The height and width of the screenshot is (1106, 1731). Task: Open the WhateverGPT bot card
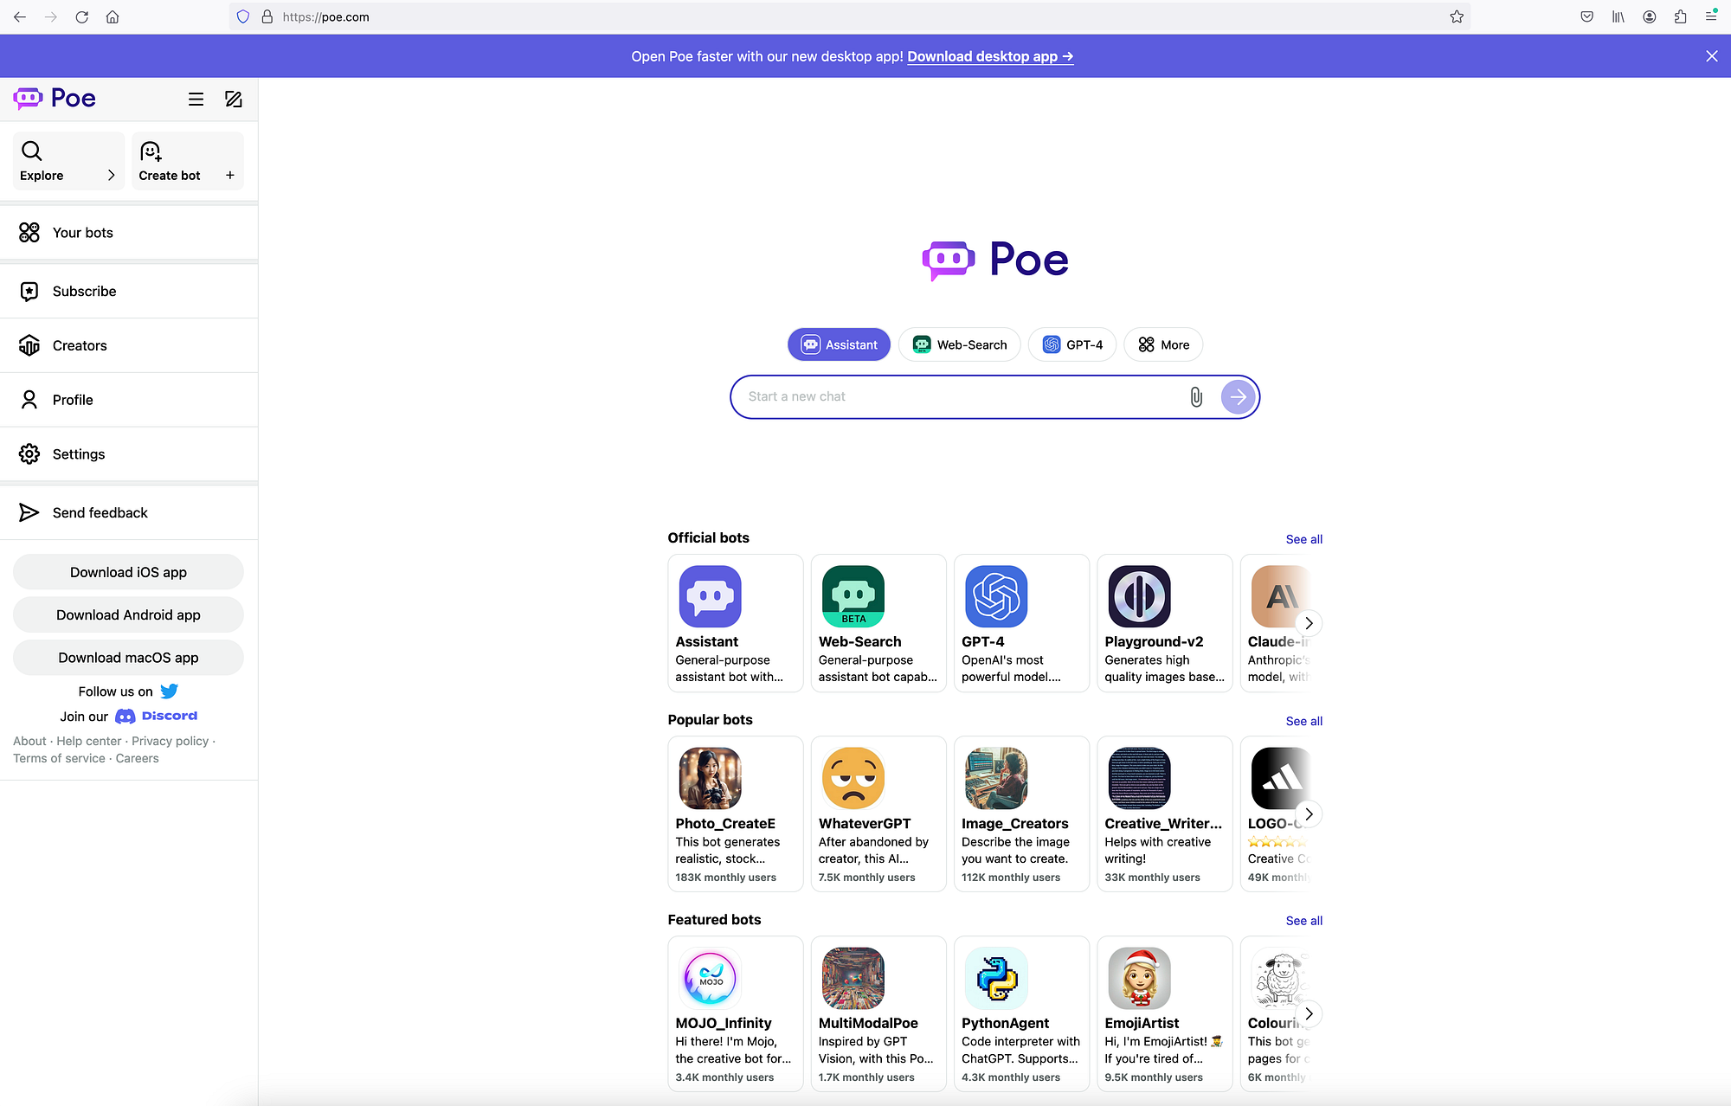click(x=878, y=813)
